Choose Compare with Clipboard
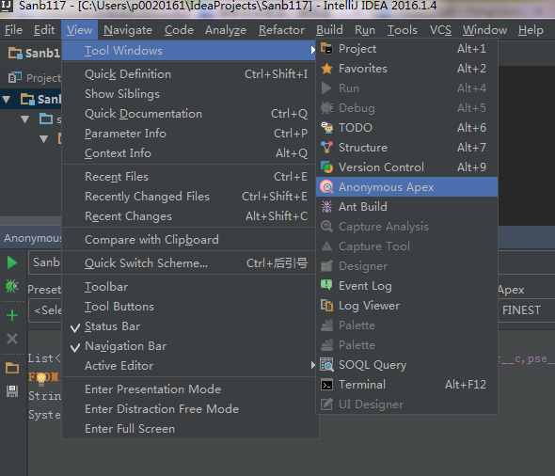The height and width of the screenshot is (476, 555). [189, 240]
